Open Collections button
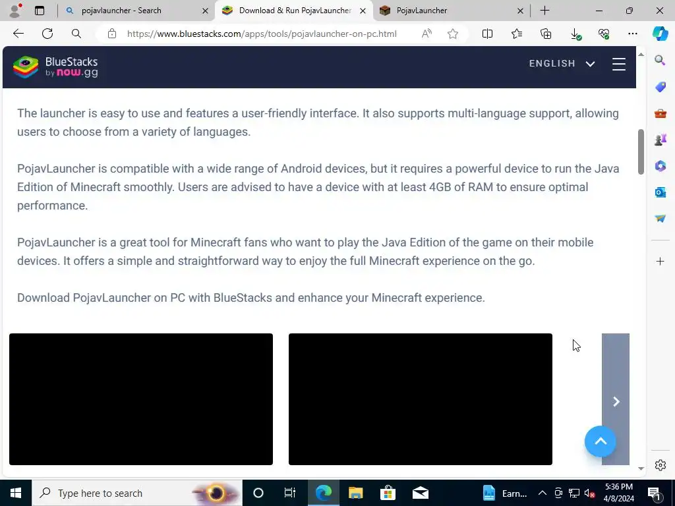The width and height of the screenshot is (675, 506). [x=545, y=34]
